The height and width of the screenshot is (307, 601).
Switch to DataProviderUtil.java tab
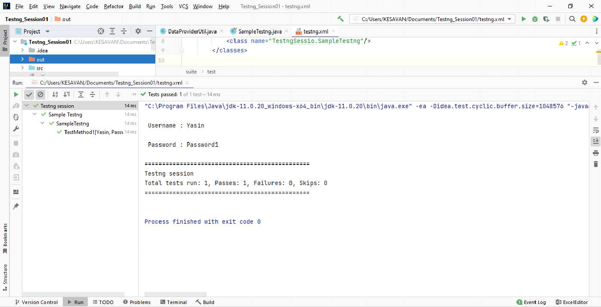tap(191, 31)
